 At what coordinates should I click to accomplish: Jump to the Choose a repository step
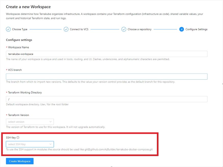tap(140, 29)
